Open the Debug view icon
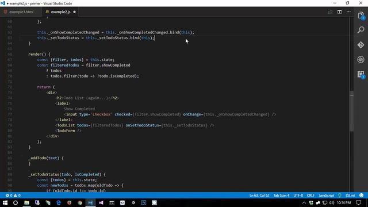 pos(361,59)
